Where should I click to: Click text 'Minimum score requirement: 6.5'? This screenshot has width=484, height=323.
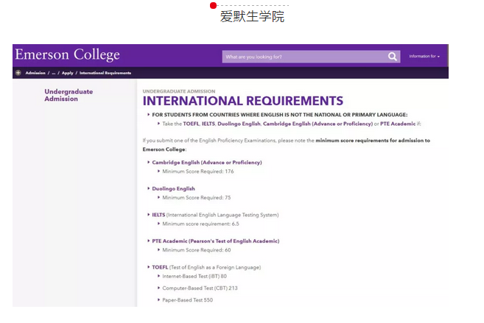[200, 224]
